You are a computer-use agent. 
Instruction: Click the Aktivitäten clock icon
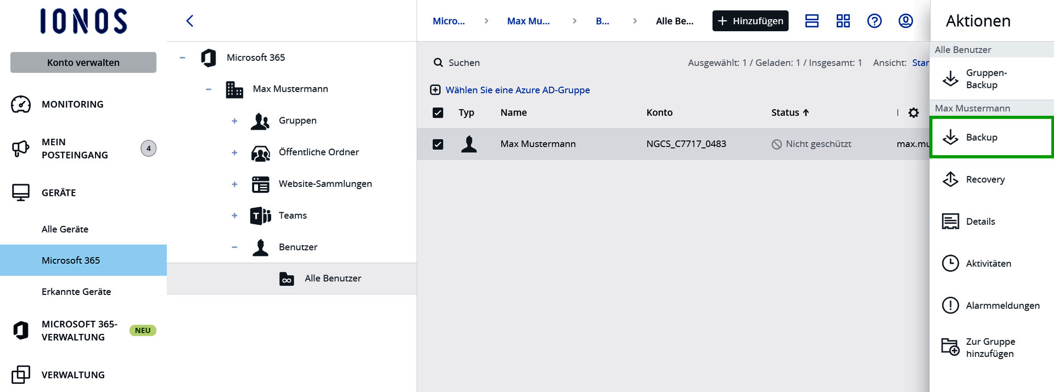click(950, 263)
